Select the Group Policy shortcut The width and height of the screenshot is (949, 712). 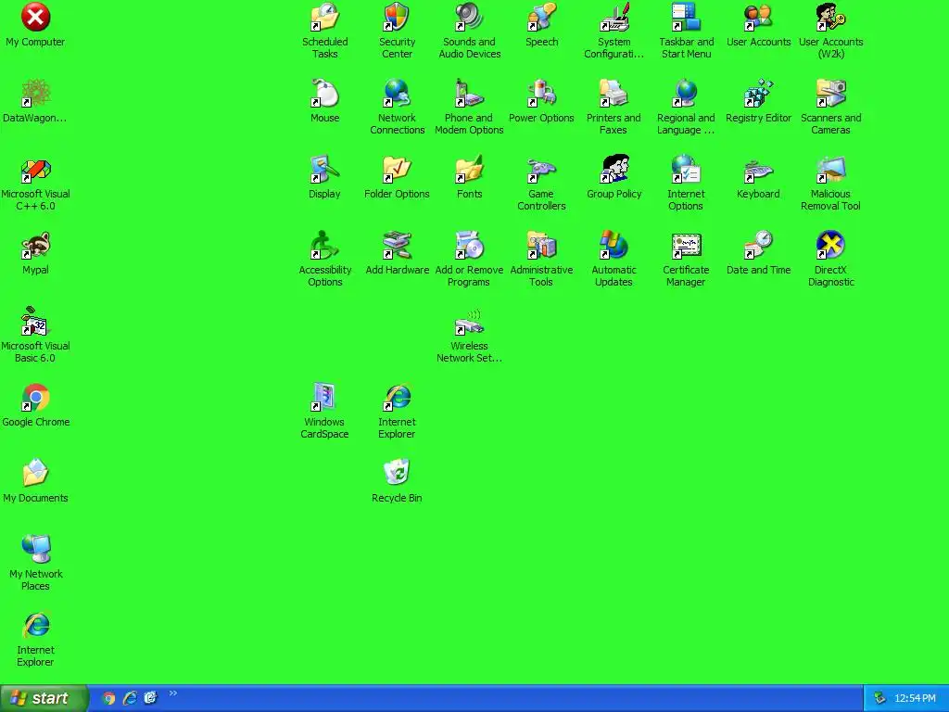[614, 171]
